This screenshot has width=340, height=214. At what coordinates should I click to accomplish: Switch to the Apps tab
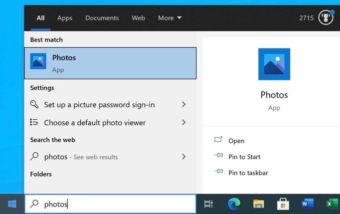coord(65,18)
